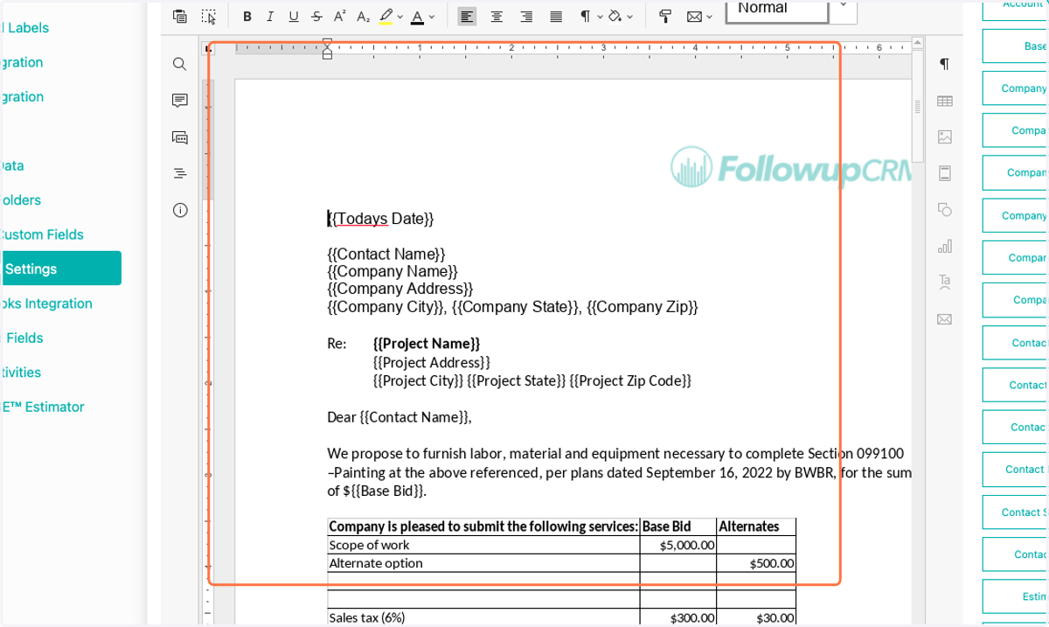Screen dimensions: 1049x627
Task: Click the 'Scope of work' table cell
Action: 483,545
